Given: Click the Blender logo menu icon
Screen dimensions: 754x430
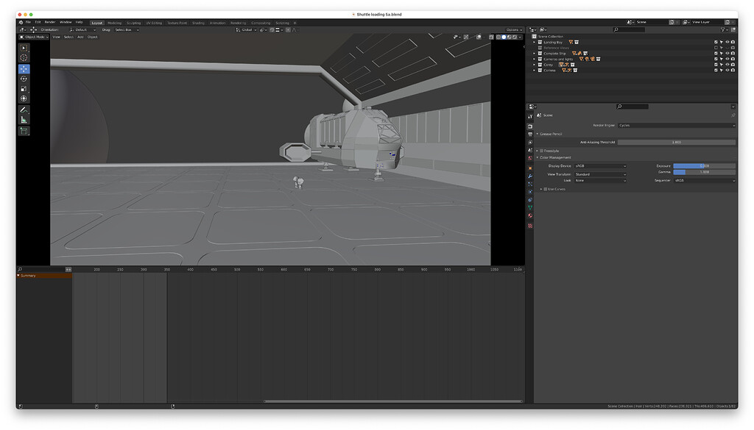Looking at the screenshot, I should tap(21, 22).
